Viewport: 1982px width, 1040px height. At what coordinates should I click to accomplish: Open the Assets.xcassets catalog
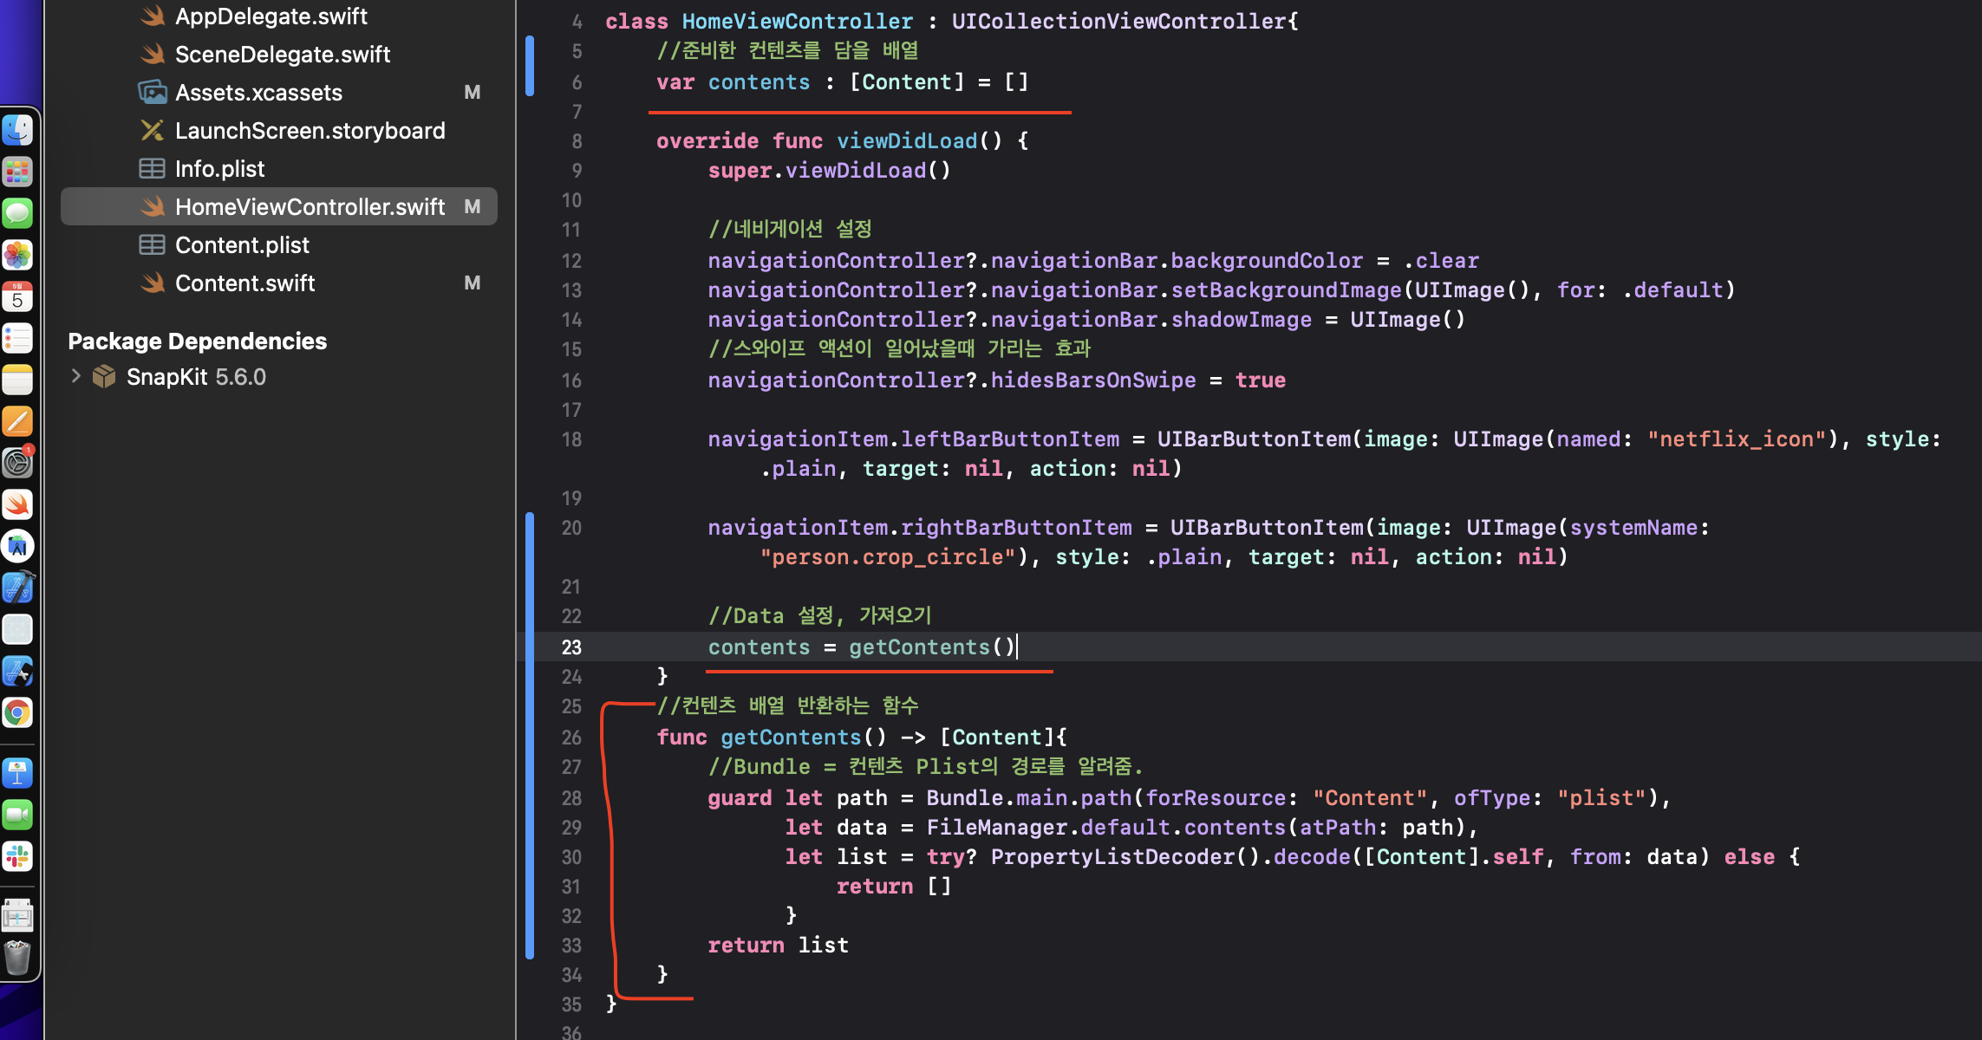point(258,93)
